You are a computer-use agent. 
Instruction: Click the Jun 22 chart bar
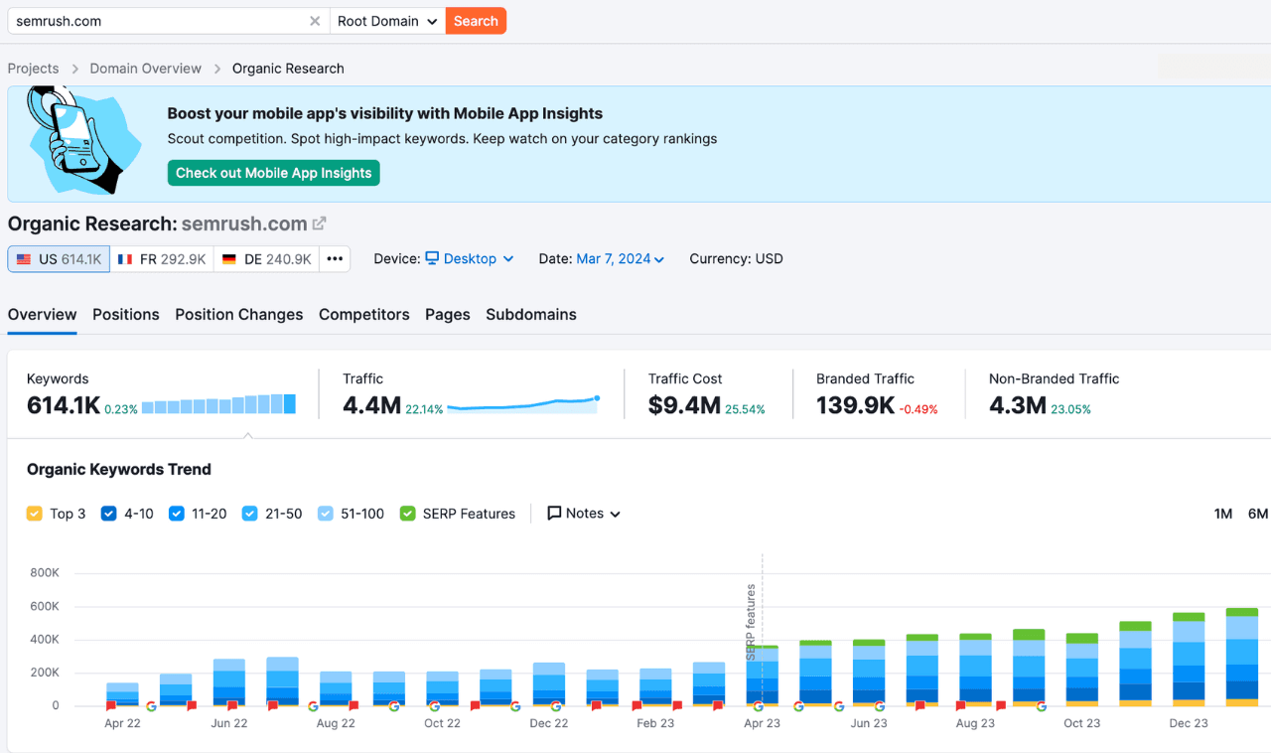(x=229, y=681)
